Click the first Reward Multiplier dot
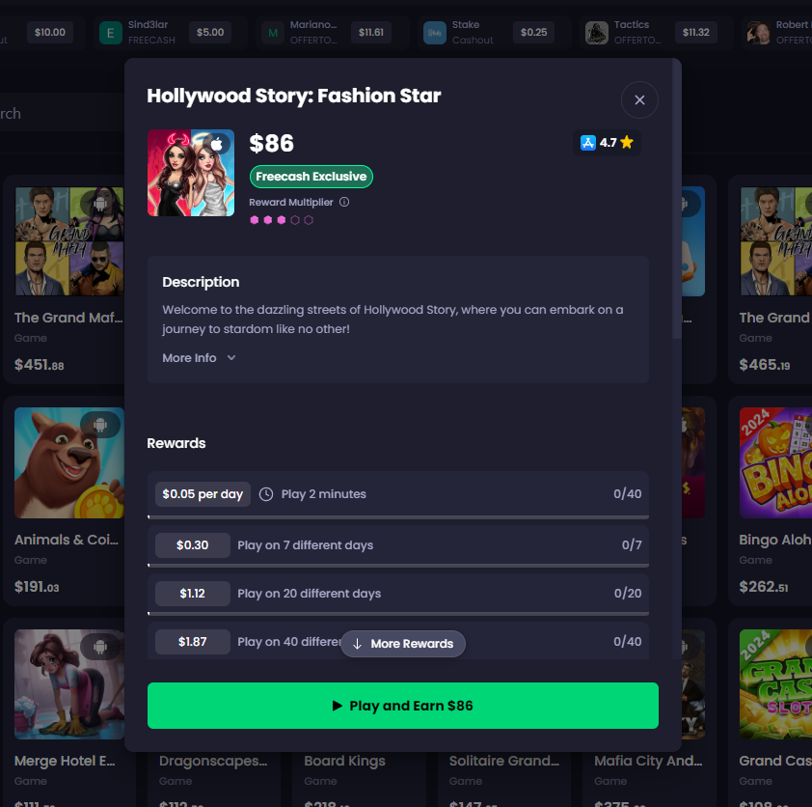812x807 pixels. [x=255, y=220]
